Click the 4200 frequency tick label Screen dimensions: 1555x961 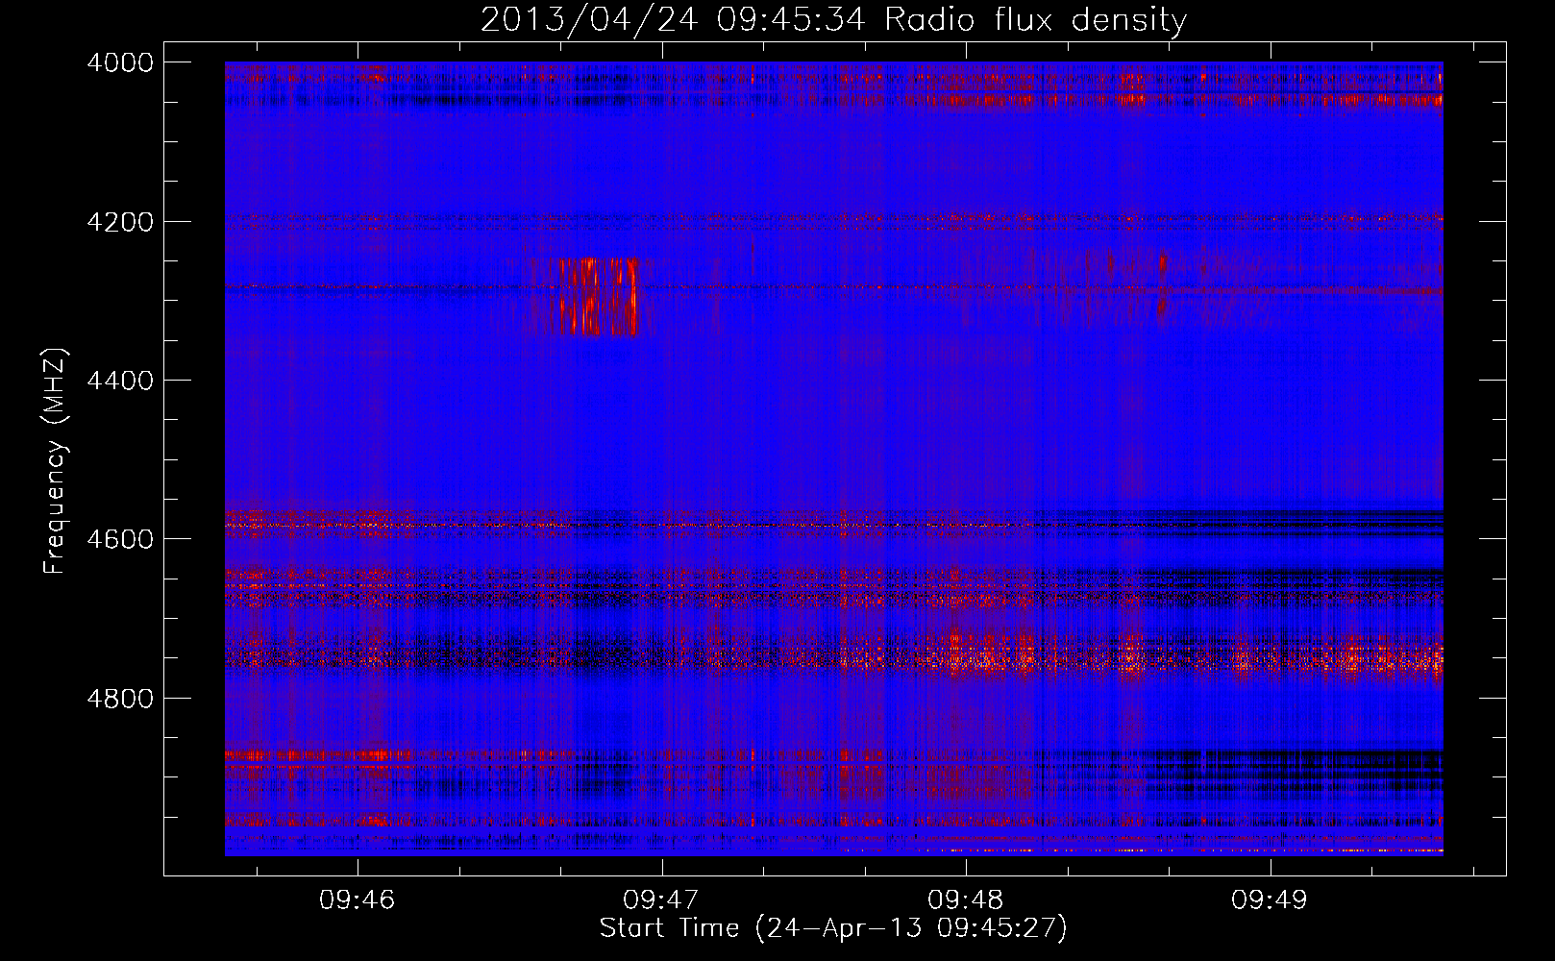pyautogui.click(x=120, y=222)
